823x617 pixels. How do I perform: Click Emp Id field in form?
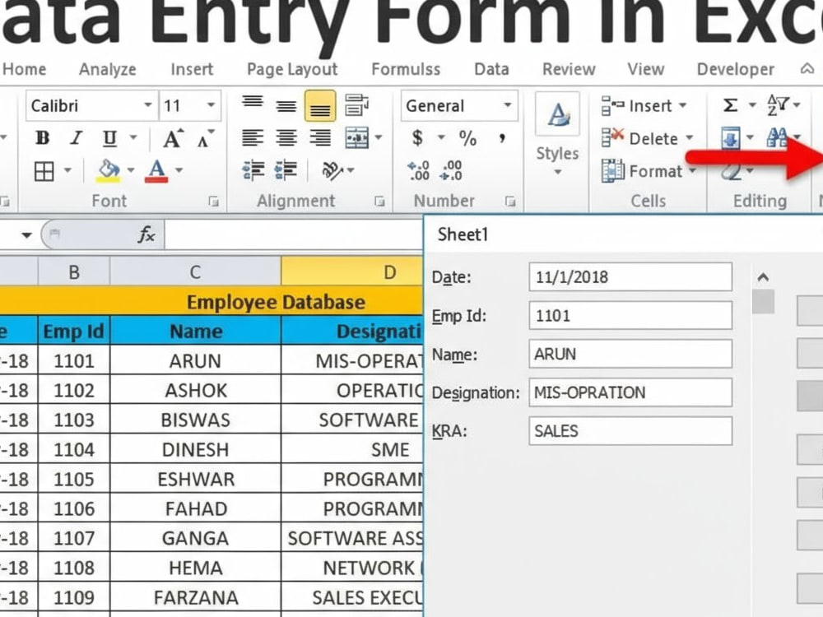630,315
